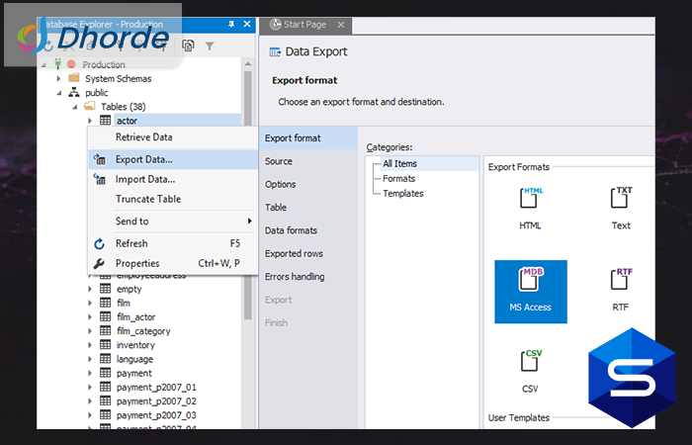This screenshot has width=692, height=445.
Task: Go to the Data formats wizard step
Action: [291, 230]
